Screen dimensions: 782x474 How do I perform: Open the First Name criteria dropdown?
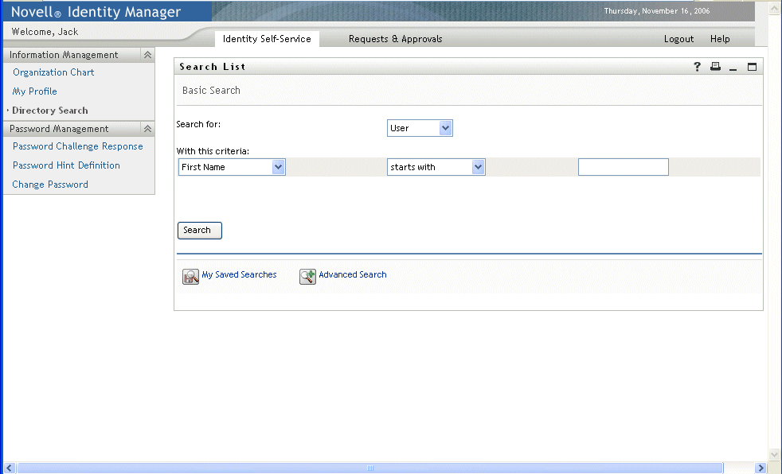pos(232,167)
